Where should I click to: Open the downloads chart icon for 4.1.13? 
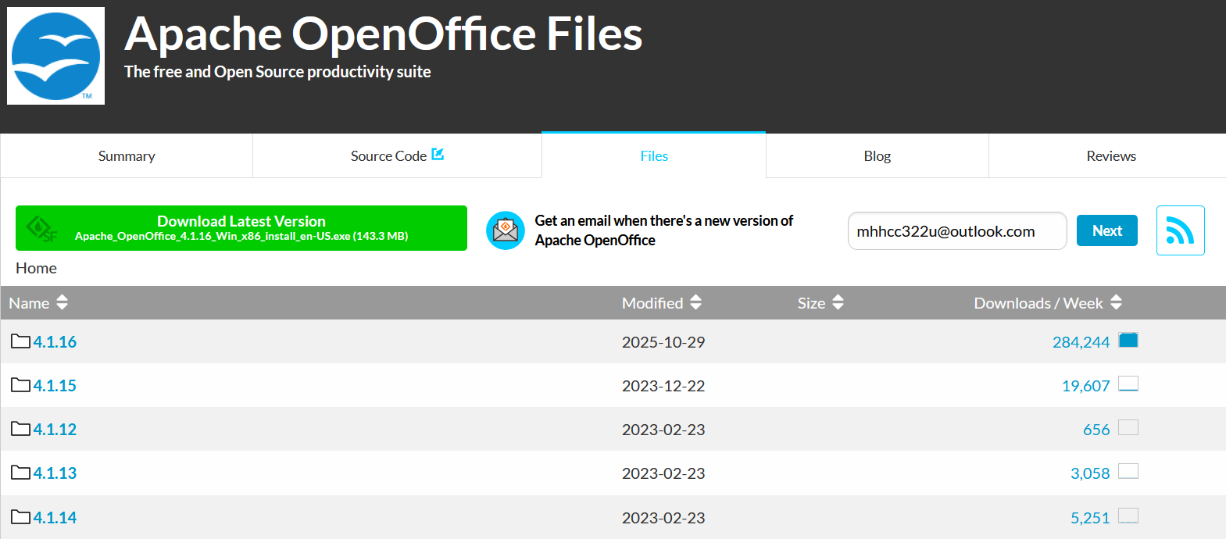(1128, 472)
